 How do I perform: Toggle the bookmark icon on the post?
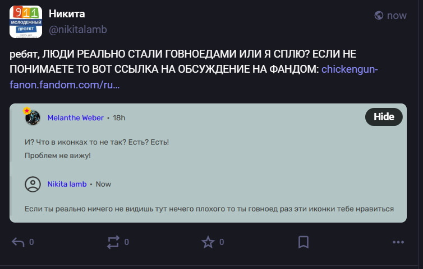tap(303, 242)
